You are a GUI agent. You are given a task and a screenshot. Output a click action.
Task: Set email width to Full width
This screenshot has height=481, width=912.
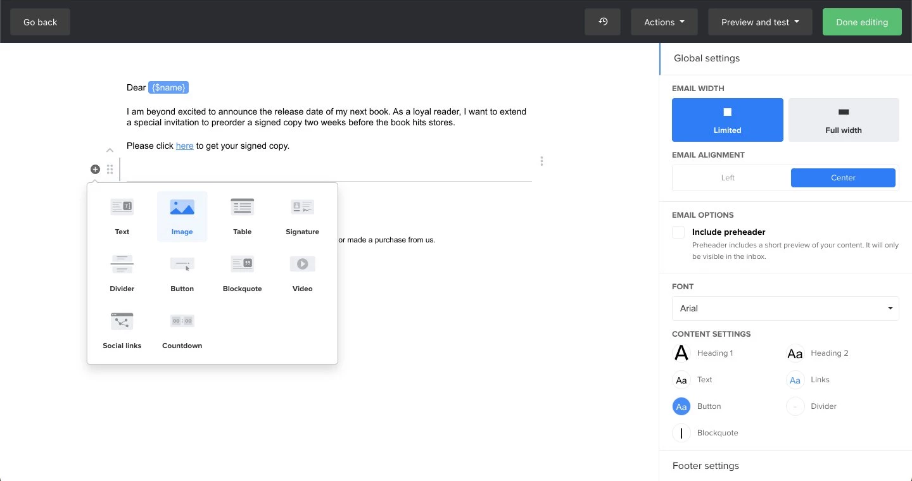[843, 120]
